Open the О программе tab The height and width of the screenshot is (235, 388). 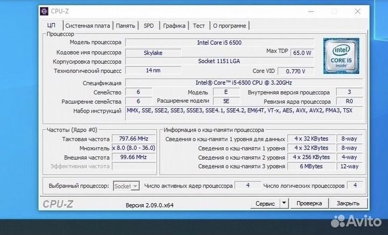click(230, 26)
